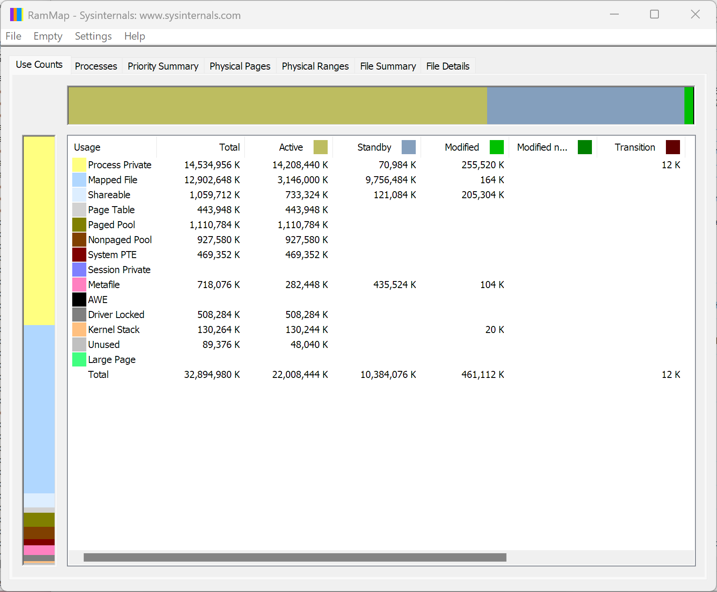Switch to the File Summary tab
717x592 pixels.
[388, 66]
